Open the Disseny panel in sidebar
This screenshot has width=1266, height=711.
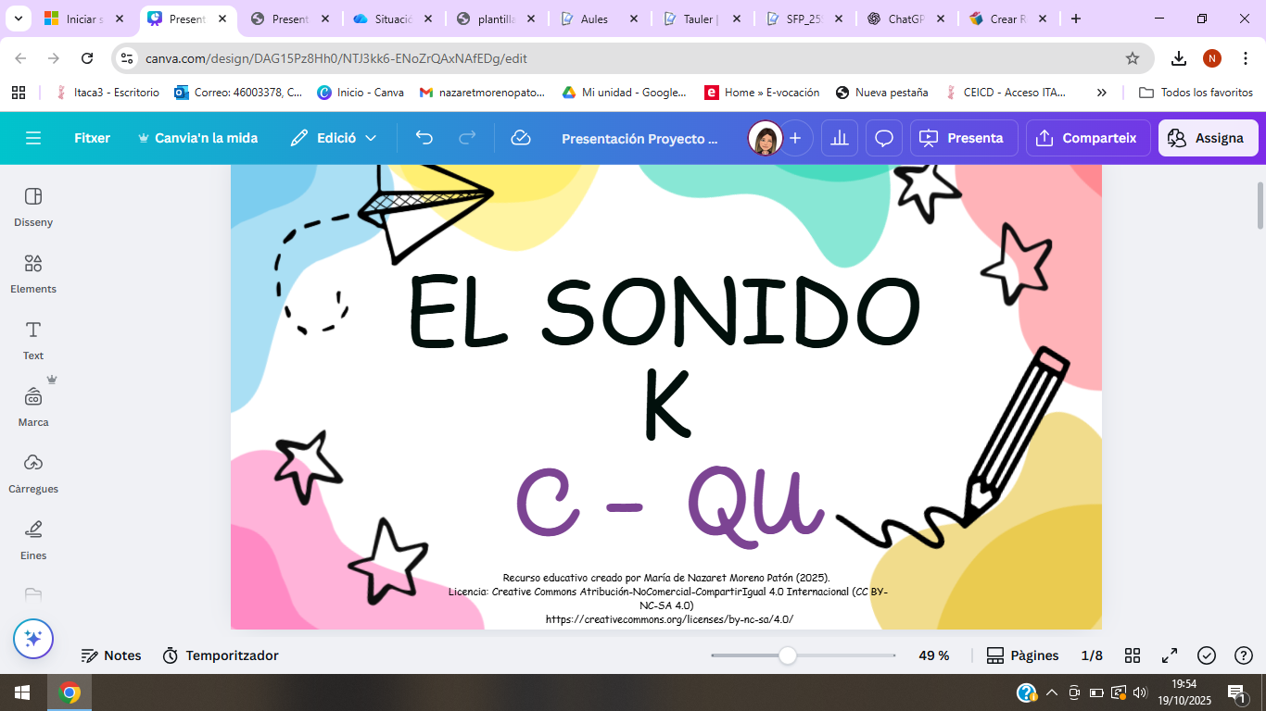(33, 206)
